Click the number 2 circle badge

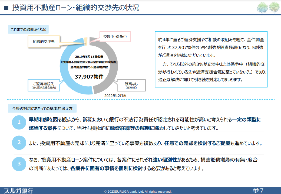coord(19,142)
